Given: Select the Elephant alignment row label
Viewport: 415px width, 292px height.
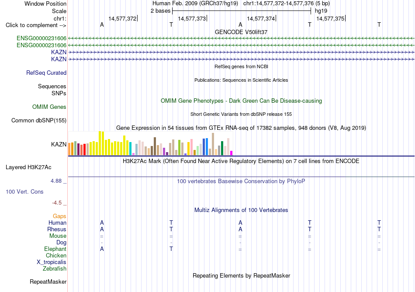Looking at the screenshot, I should [55, 249].
